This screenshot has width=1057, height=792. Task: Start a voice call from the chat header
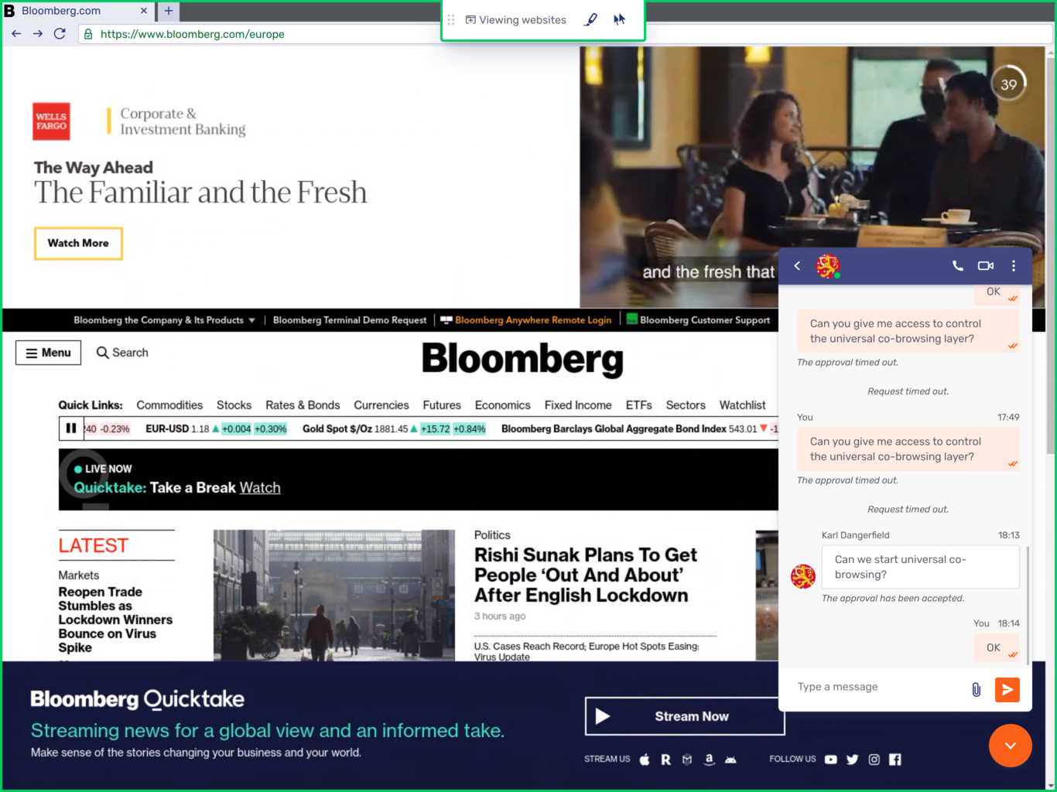957,265
